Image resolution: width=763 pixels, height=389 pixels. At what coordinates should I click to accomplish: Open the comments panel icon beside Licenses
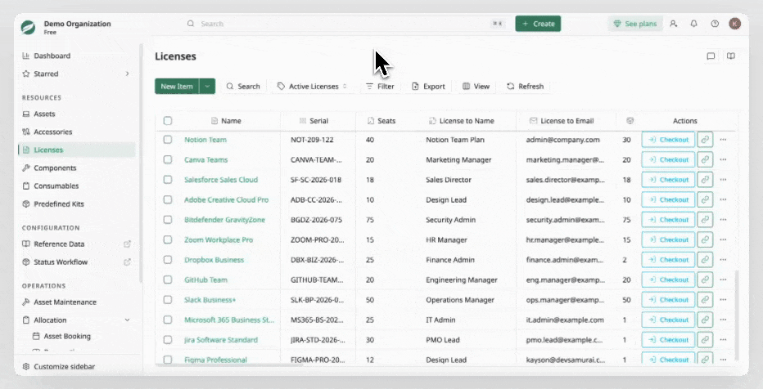tap(711, 56)
